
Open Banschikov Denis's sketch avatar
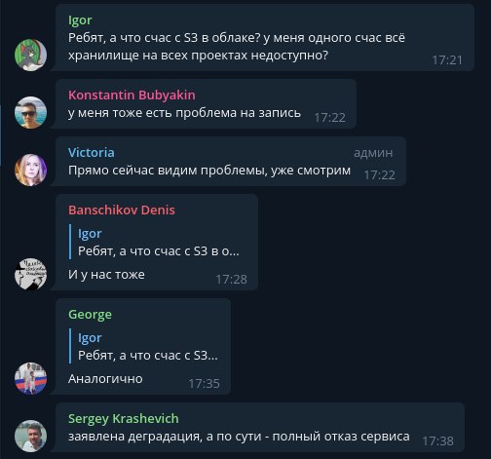30,274
